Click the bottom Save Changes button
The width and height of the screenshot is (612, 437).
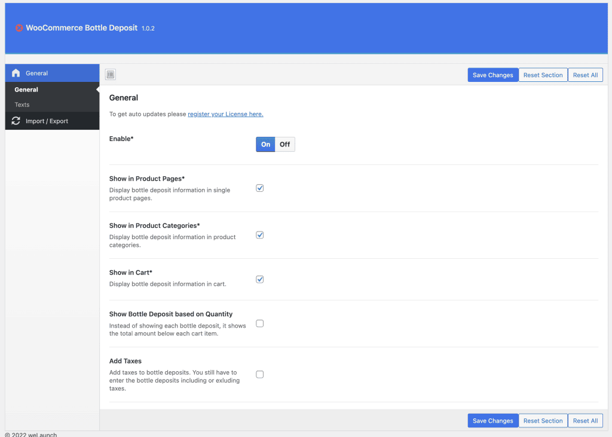[x=493, y=421]
